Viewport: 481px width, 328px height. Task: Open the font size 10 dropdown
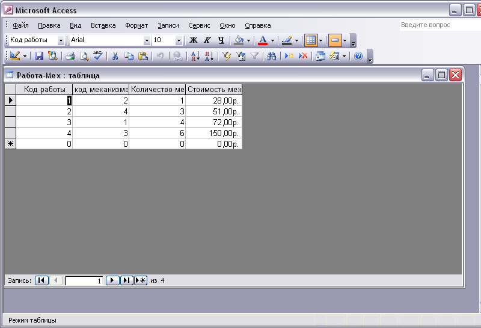[x=179, y=40]
